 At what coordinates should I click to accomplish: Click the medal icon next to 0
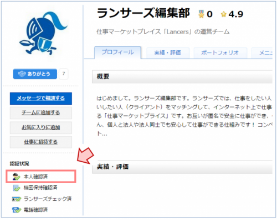201,14
